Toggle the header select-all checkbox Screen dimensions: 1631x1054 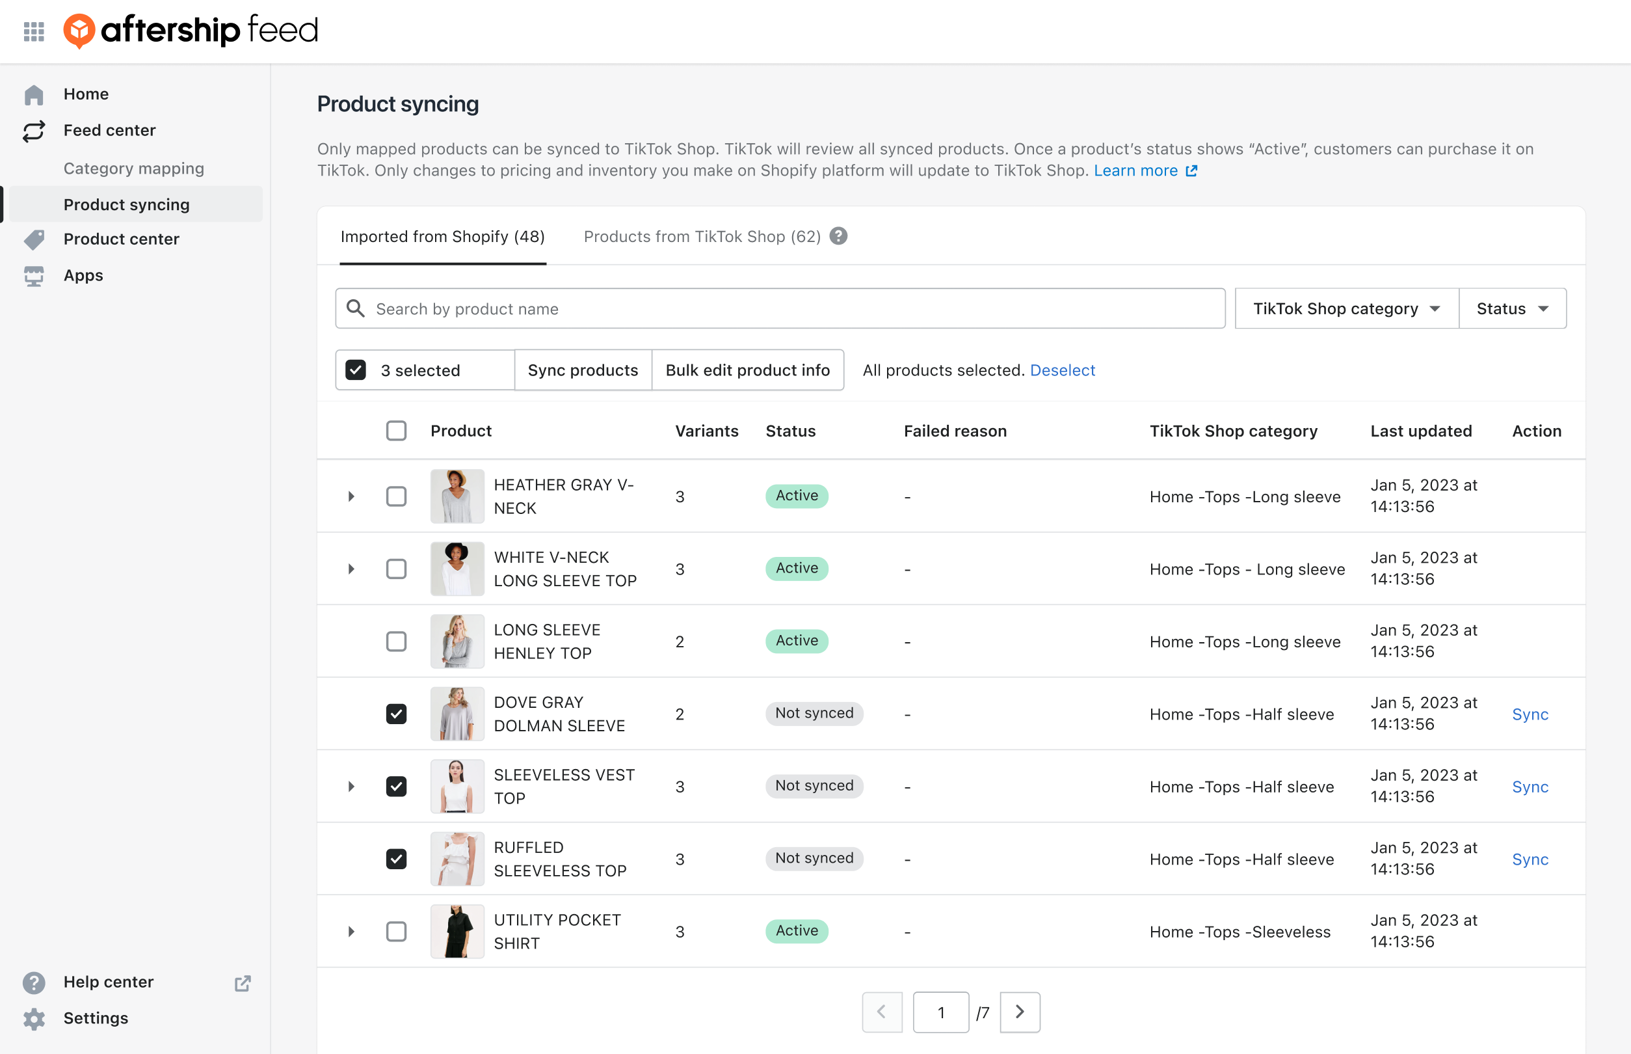[x=396, y=429]
